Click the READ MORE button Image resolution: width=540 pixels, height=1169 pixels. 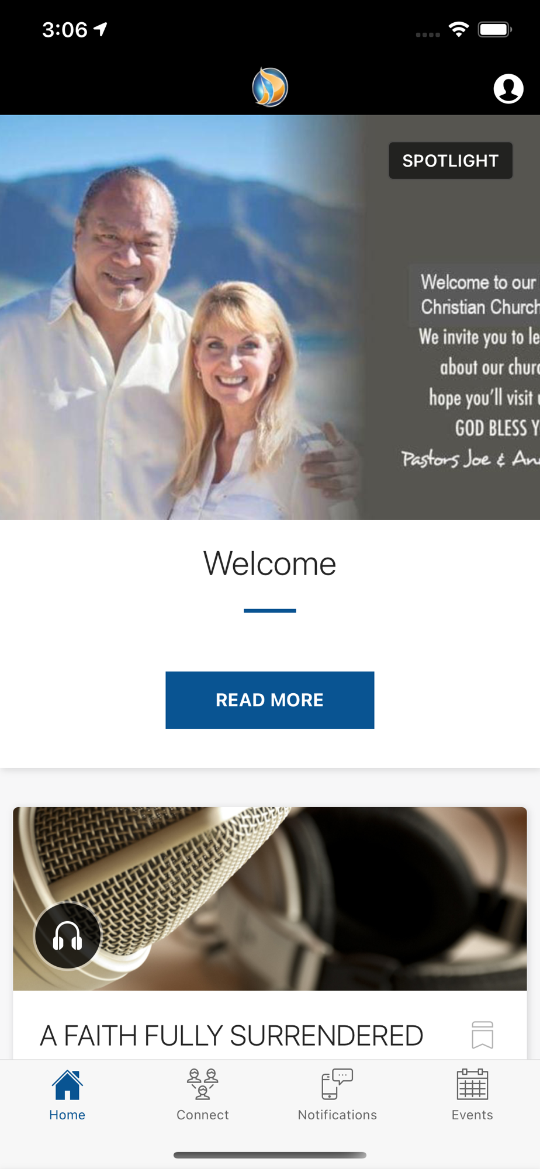pyautogui.click(x=270, y=700)
